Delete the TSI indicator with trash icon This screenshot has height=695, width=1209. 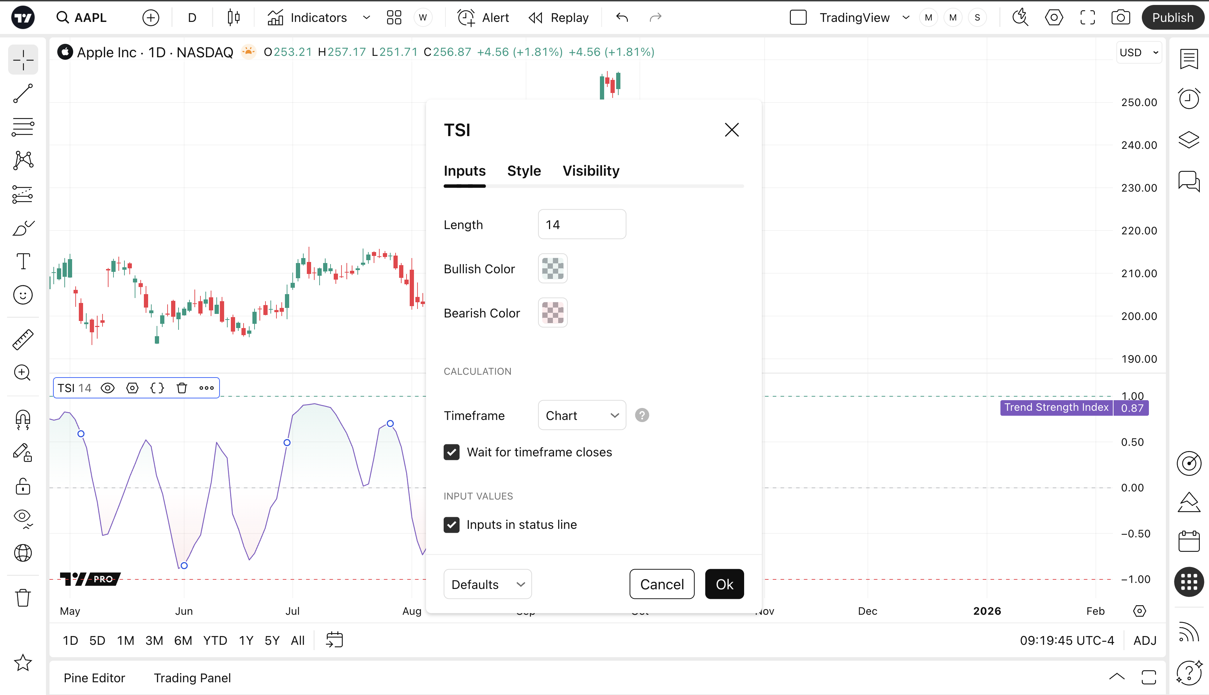point(182,388)
